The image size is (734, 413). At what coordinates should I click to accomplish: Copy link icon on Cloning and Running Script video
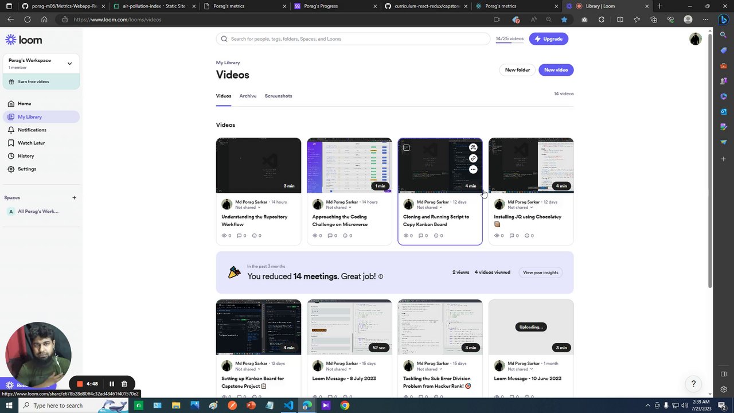point(473,158)
